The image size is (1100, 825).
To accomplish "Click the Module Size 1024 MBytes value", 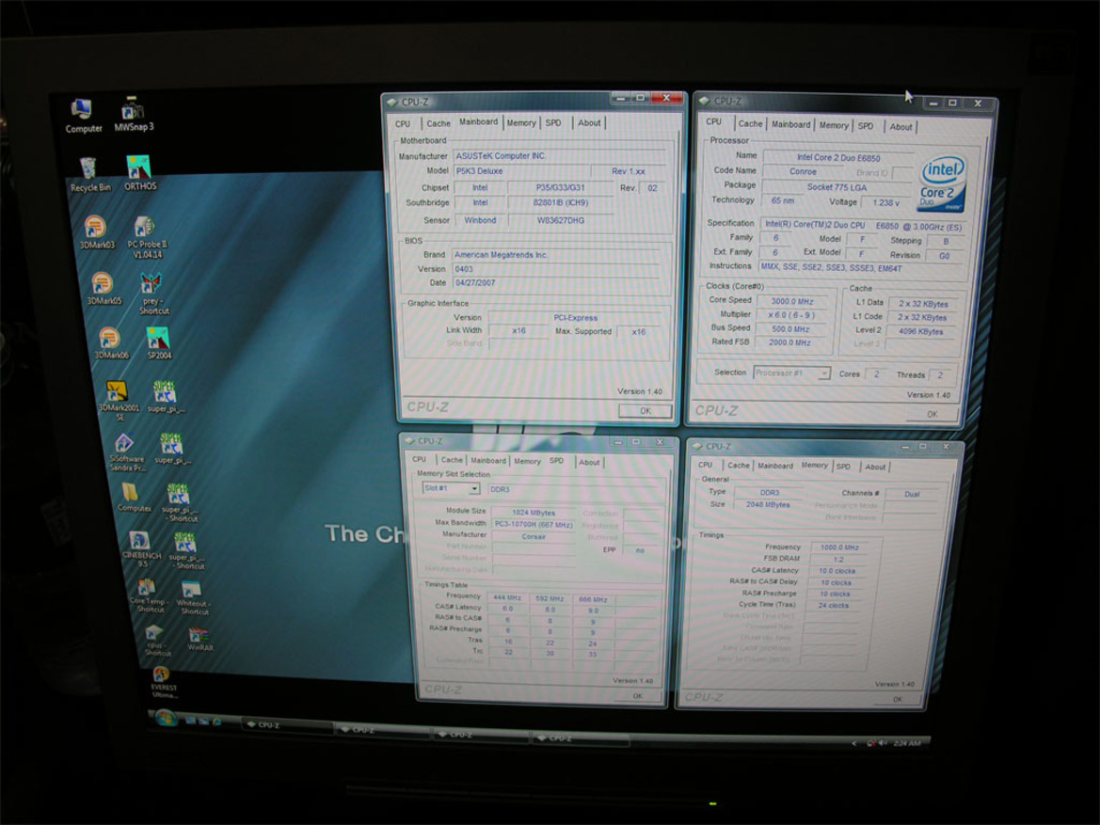I will [x=534, y=513].
